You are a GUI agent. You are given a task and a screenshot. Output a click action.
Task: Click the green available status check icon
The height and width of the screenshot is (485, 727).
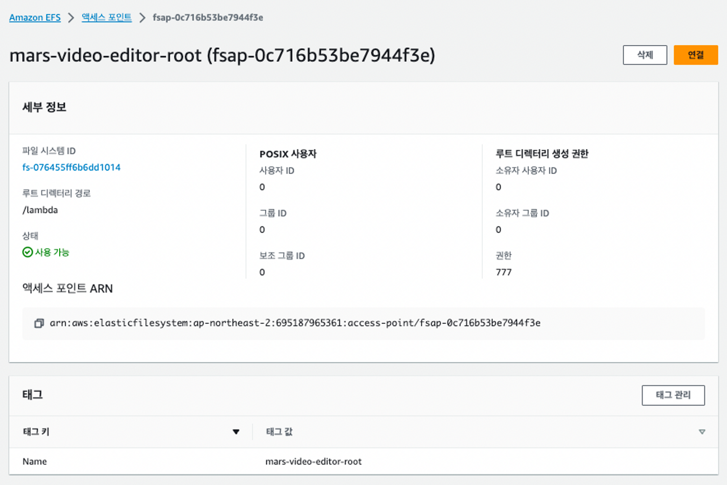[x=27, y=252]
